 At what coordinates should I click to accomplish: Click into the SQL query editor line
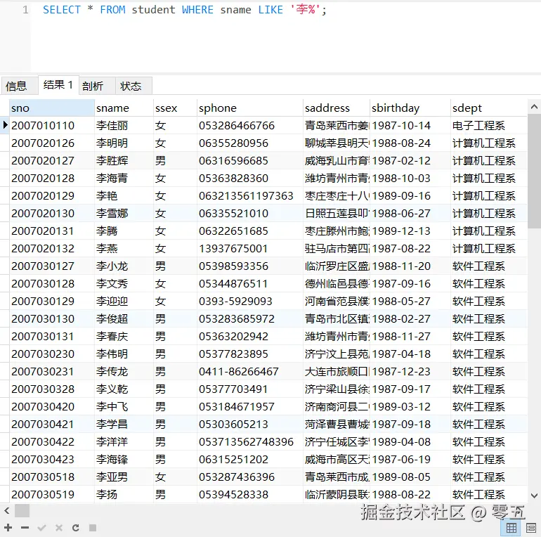tap(185, 10)
